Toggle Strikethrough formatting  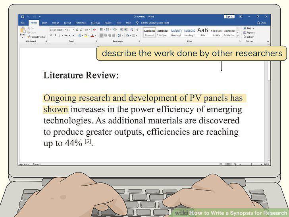coord(66,35)
